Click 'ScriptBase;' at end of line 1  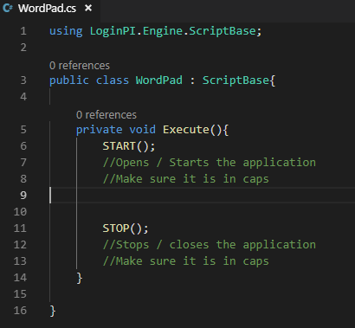225,31
